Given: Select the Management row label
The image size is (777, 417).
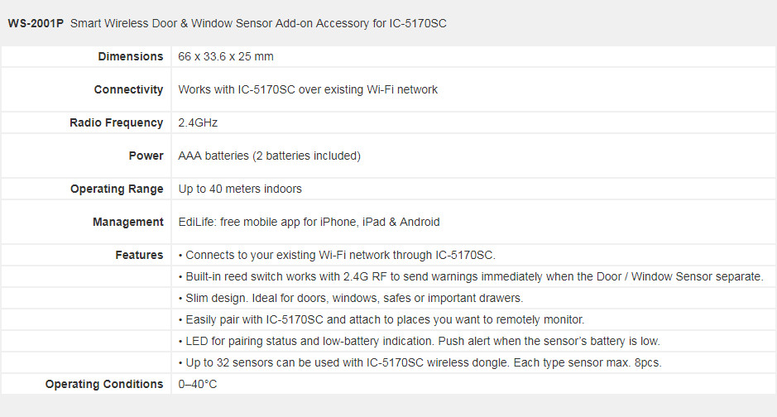Looking at the screenshot, I should 128,222.
